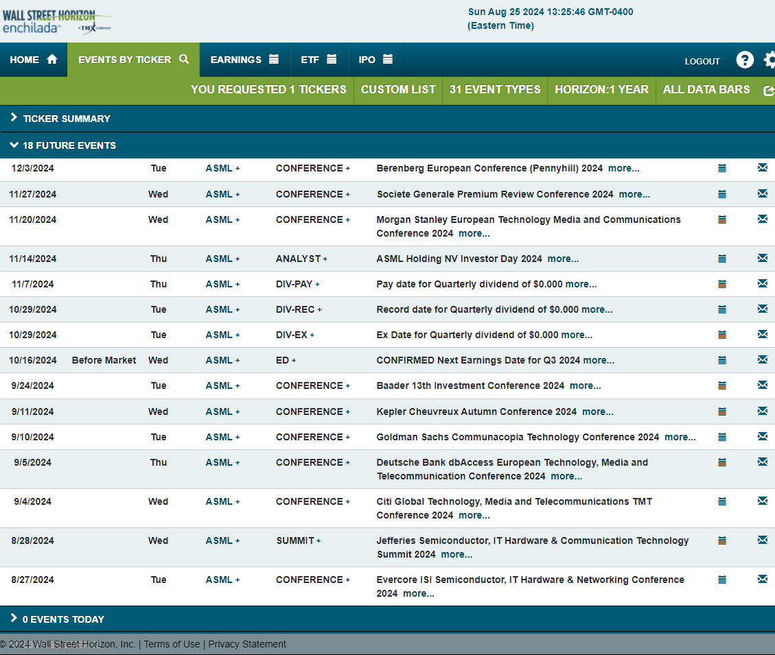The width and height of the screenshot is (775, 655).
Task: Email icon for Jefferies Semiconductor Summit row
Action: click(x=763, y=540)
